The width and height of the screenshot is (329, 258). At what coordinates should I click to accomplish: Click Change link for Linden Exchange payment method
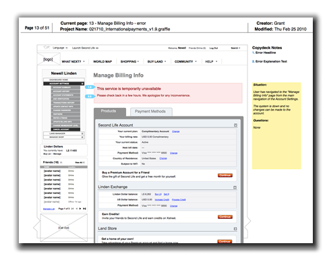pyautogui.click(x=174, y=205)
